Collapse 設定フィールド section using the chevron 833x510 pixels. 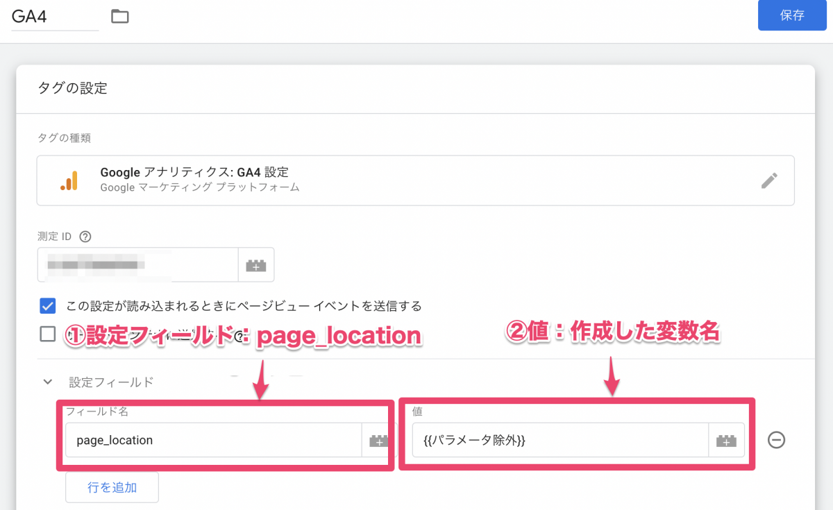click(48, 382)
